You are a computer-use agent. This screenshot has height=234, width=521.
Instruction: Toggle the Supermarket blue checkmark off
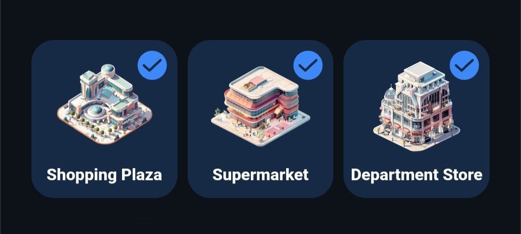coord(308,65)
